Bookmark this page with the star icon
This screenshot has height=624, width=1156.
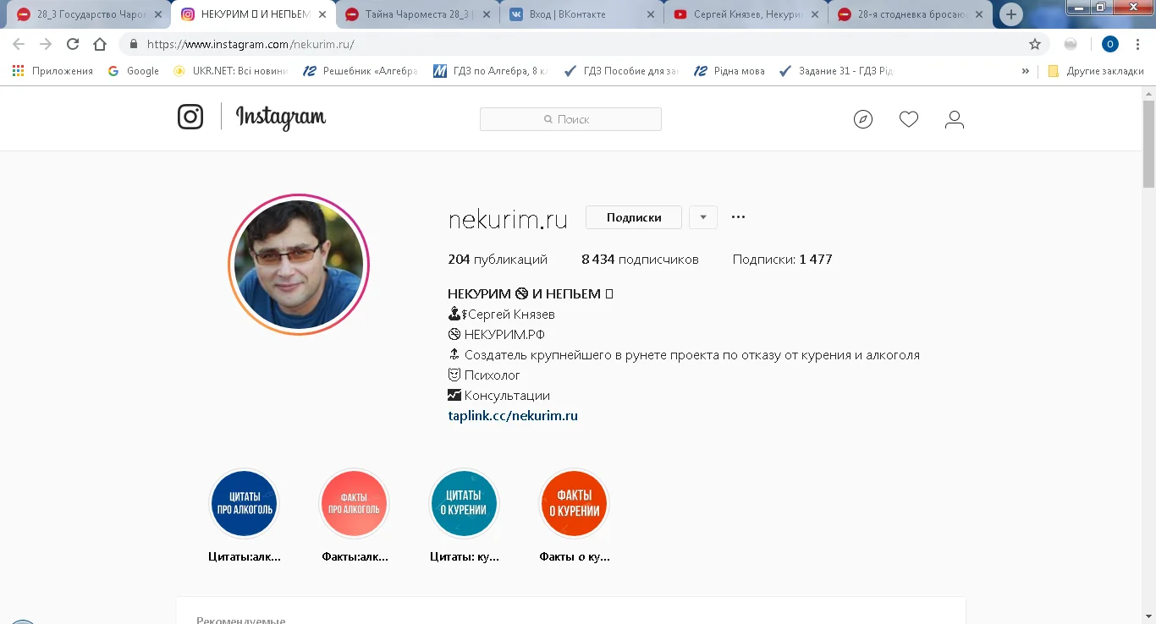click(1034, 44)
